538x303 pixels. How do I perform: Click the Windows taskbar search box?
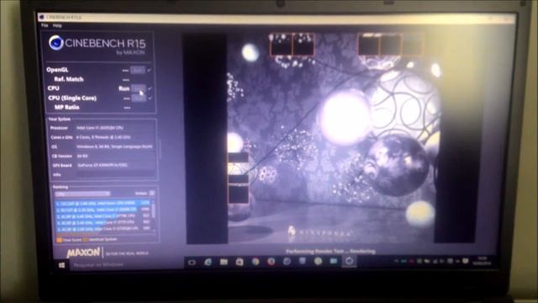126,265
